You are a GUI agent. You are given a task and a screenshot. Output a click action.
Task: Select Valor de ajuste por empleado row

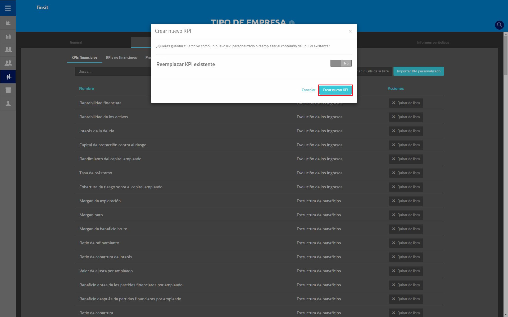[x=259, y=271]
